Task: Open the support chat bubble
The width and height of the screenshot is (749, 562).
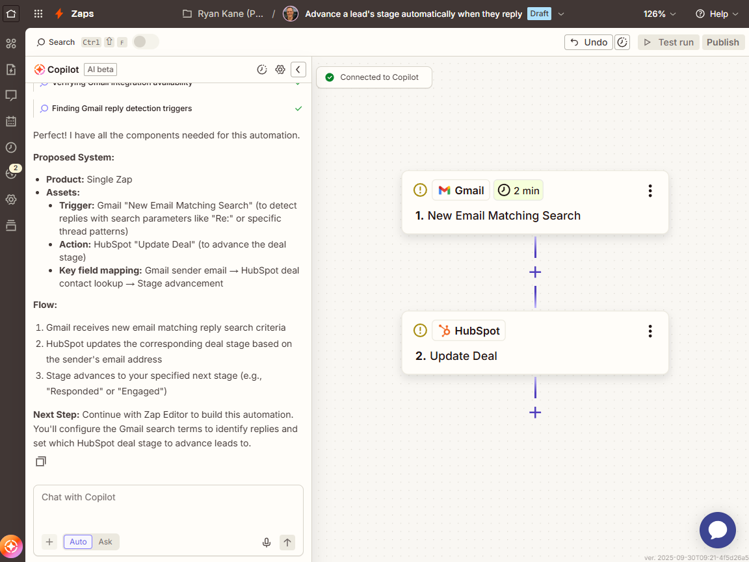Action: coord(718,530)
